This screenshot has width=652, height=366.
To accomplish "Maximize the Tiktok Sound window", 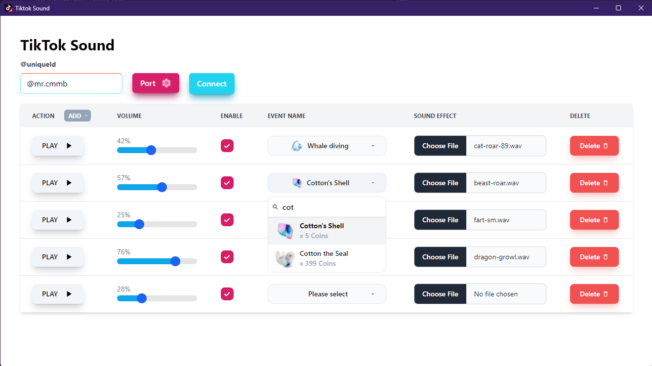I will [x=618, y=8].
